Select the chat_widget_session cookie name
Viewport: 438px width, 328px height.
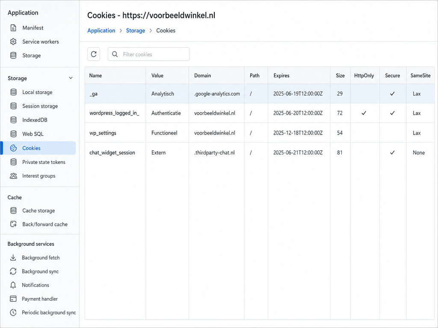pos(112,152)
